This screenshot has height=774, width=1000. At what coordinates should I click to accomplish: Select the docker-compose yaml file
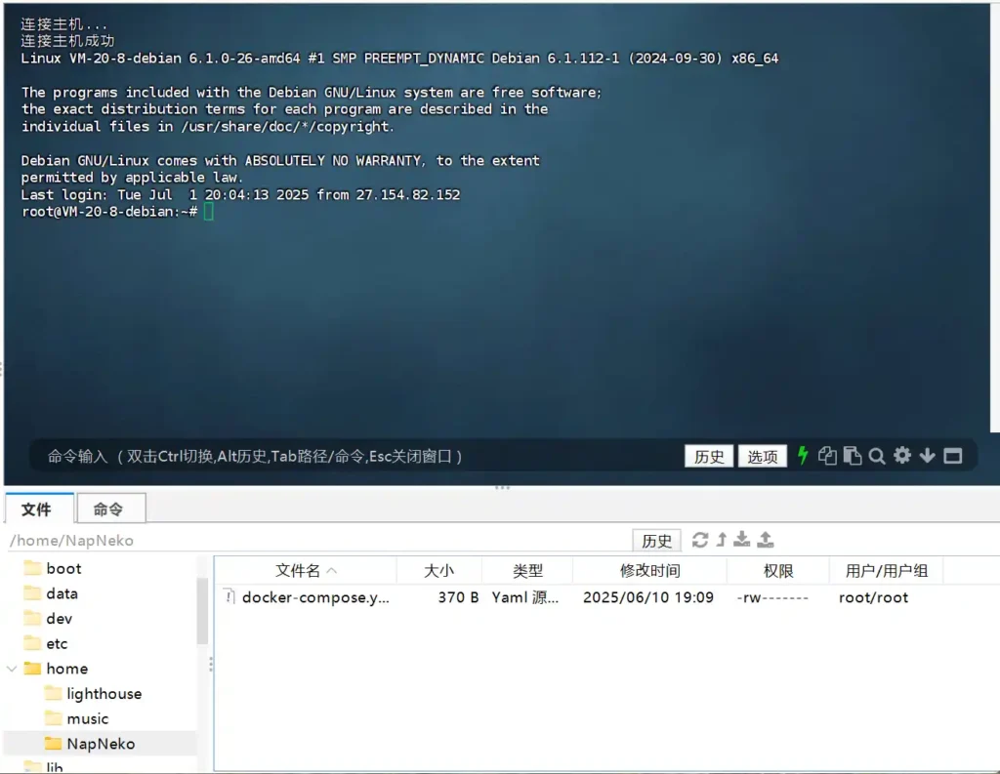pyautogui.click(x=314, y=597)
